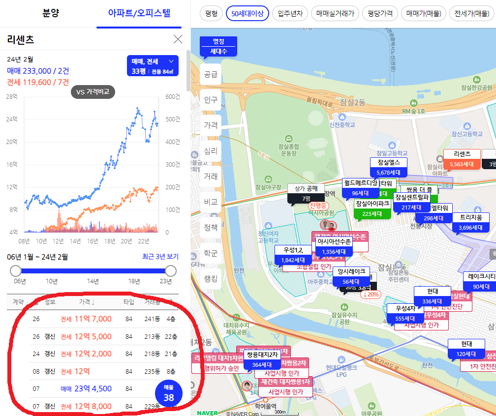Image resolution: width=496 pixels, height=416 pixels.
Task: Toggle the 평형 filter chip
Action: (x=211, y=14)
